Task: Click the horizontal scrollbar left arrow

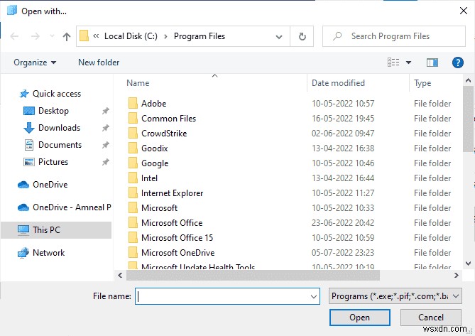Action: (120, 275)
